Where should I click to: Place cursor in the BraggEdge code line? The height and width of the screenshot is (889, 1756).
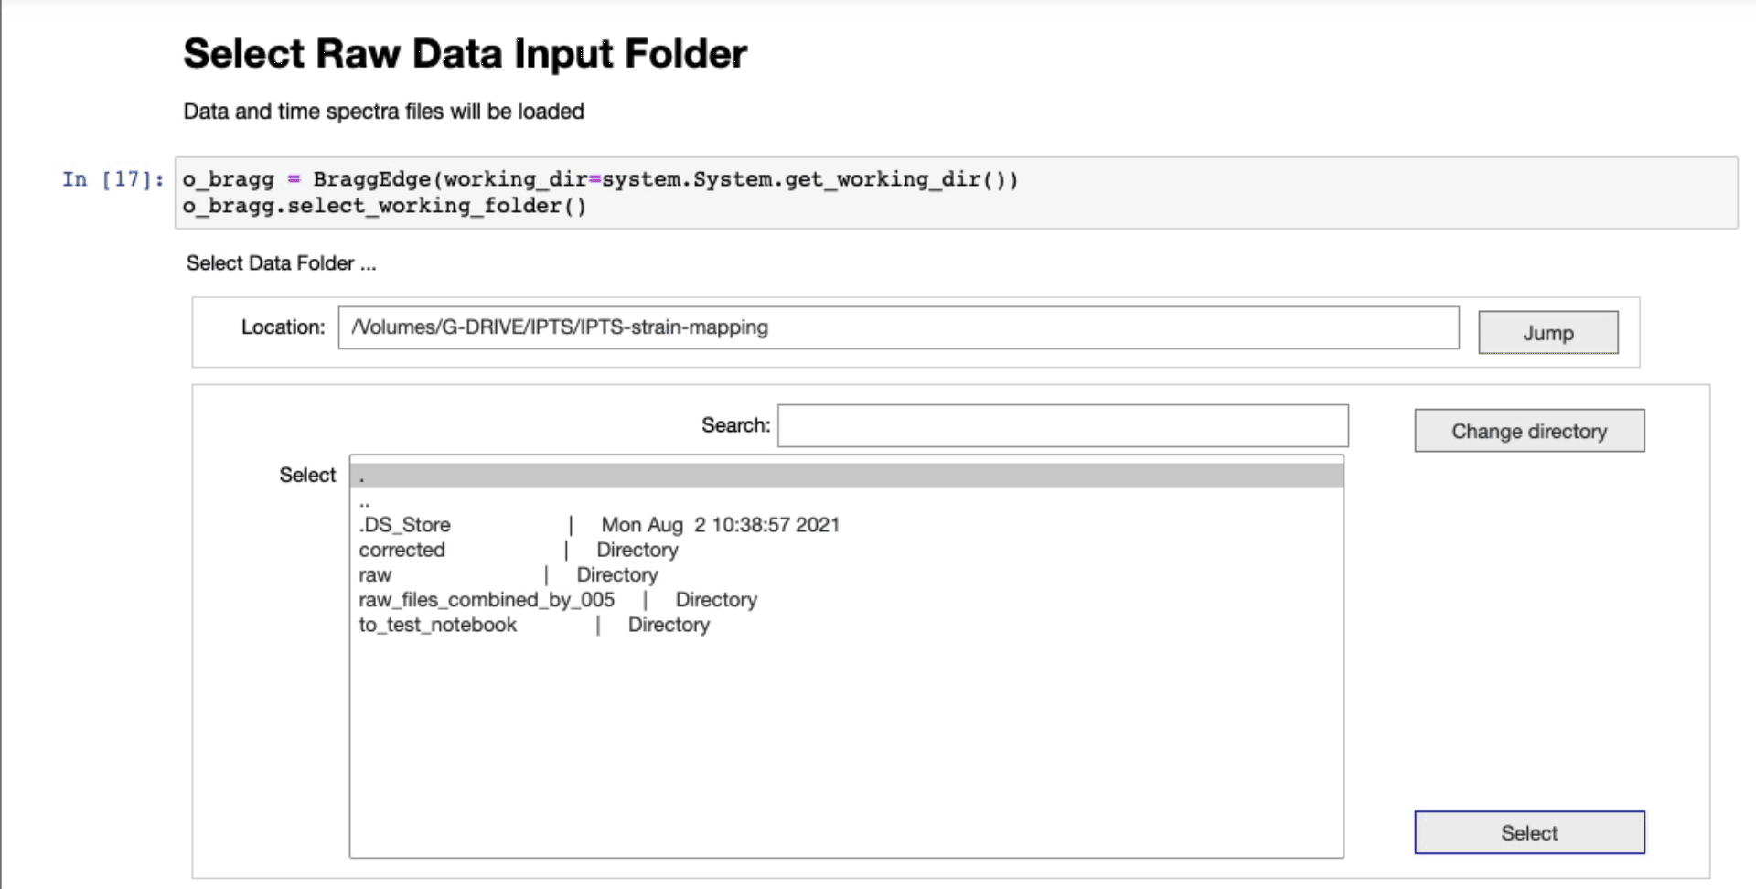[x=600, y=179]
